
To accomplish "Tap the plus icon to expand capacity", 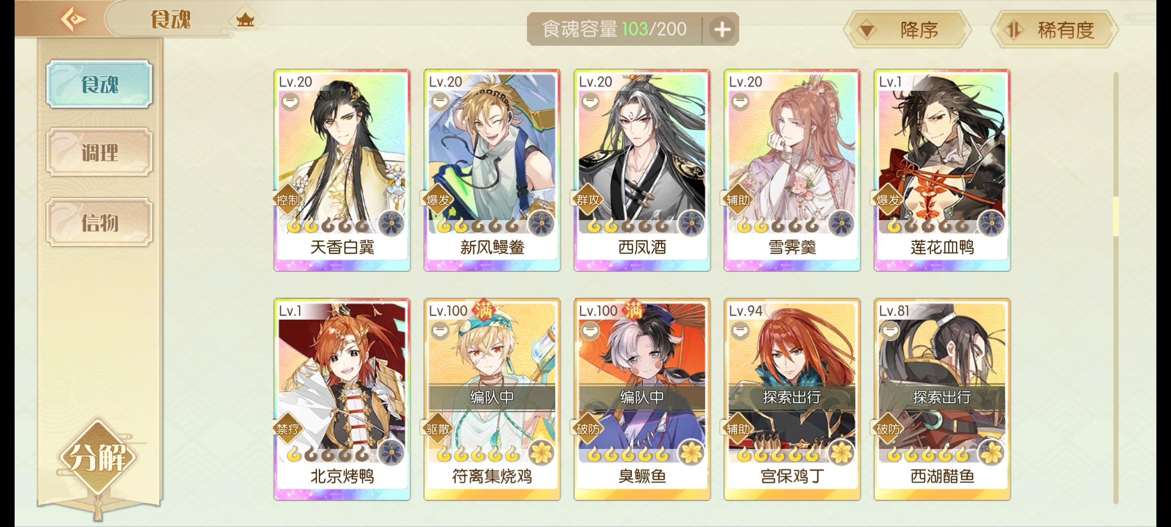I will 722,30.
